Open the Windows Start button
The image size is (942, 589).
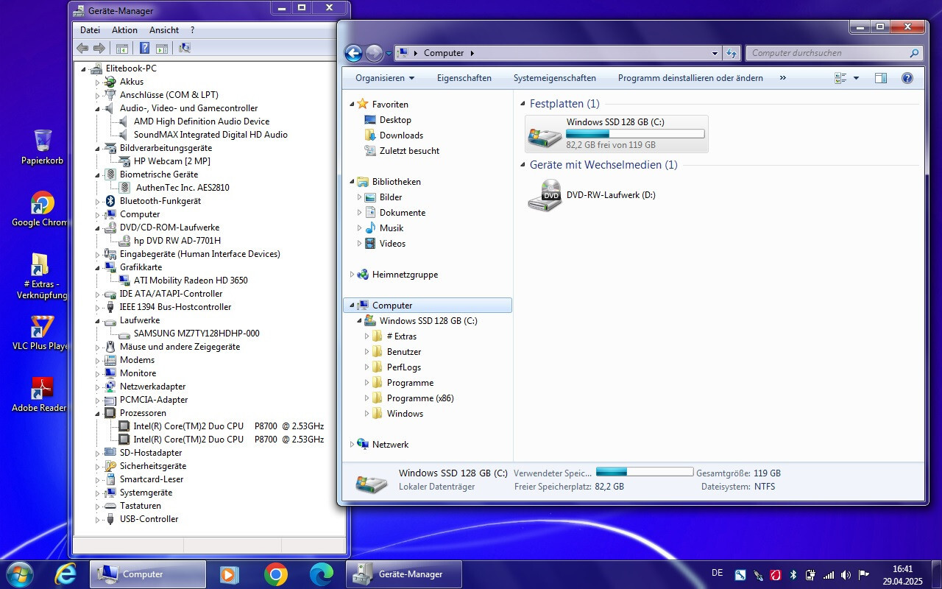(x=20, y=574)
